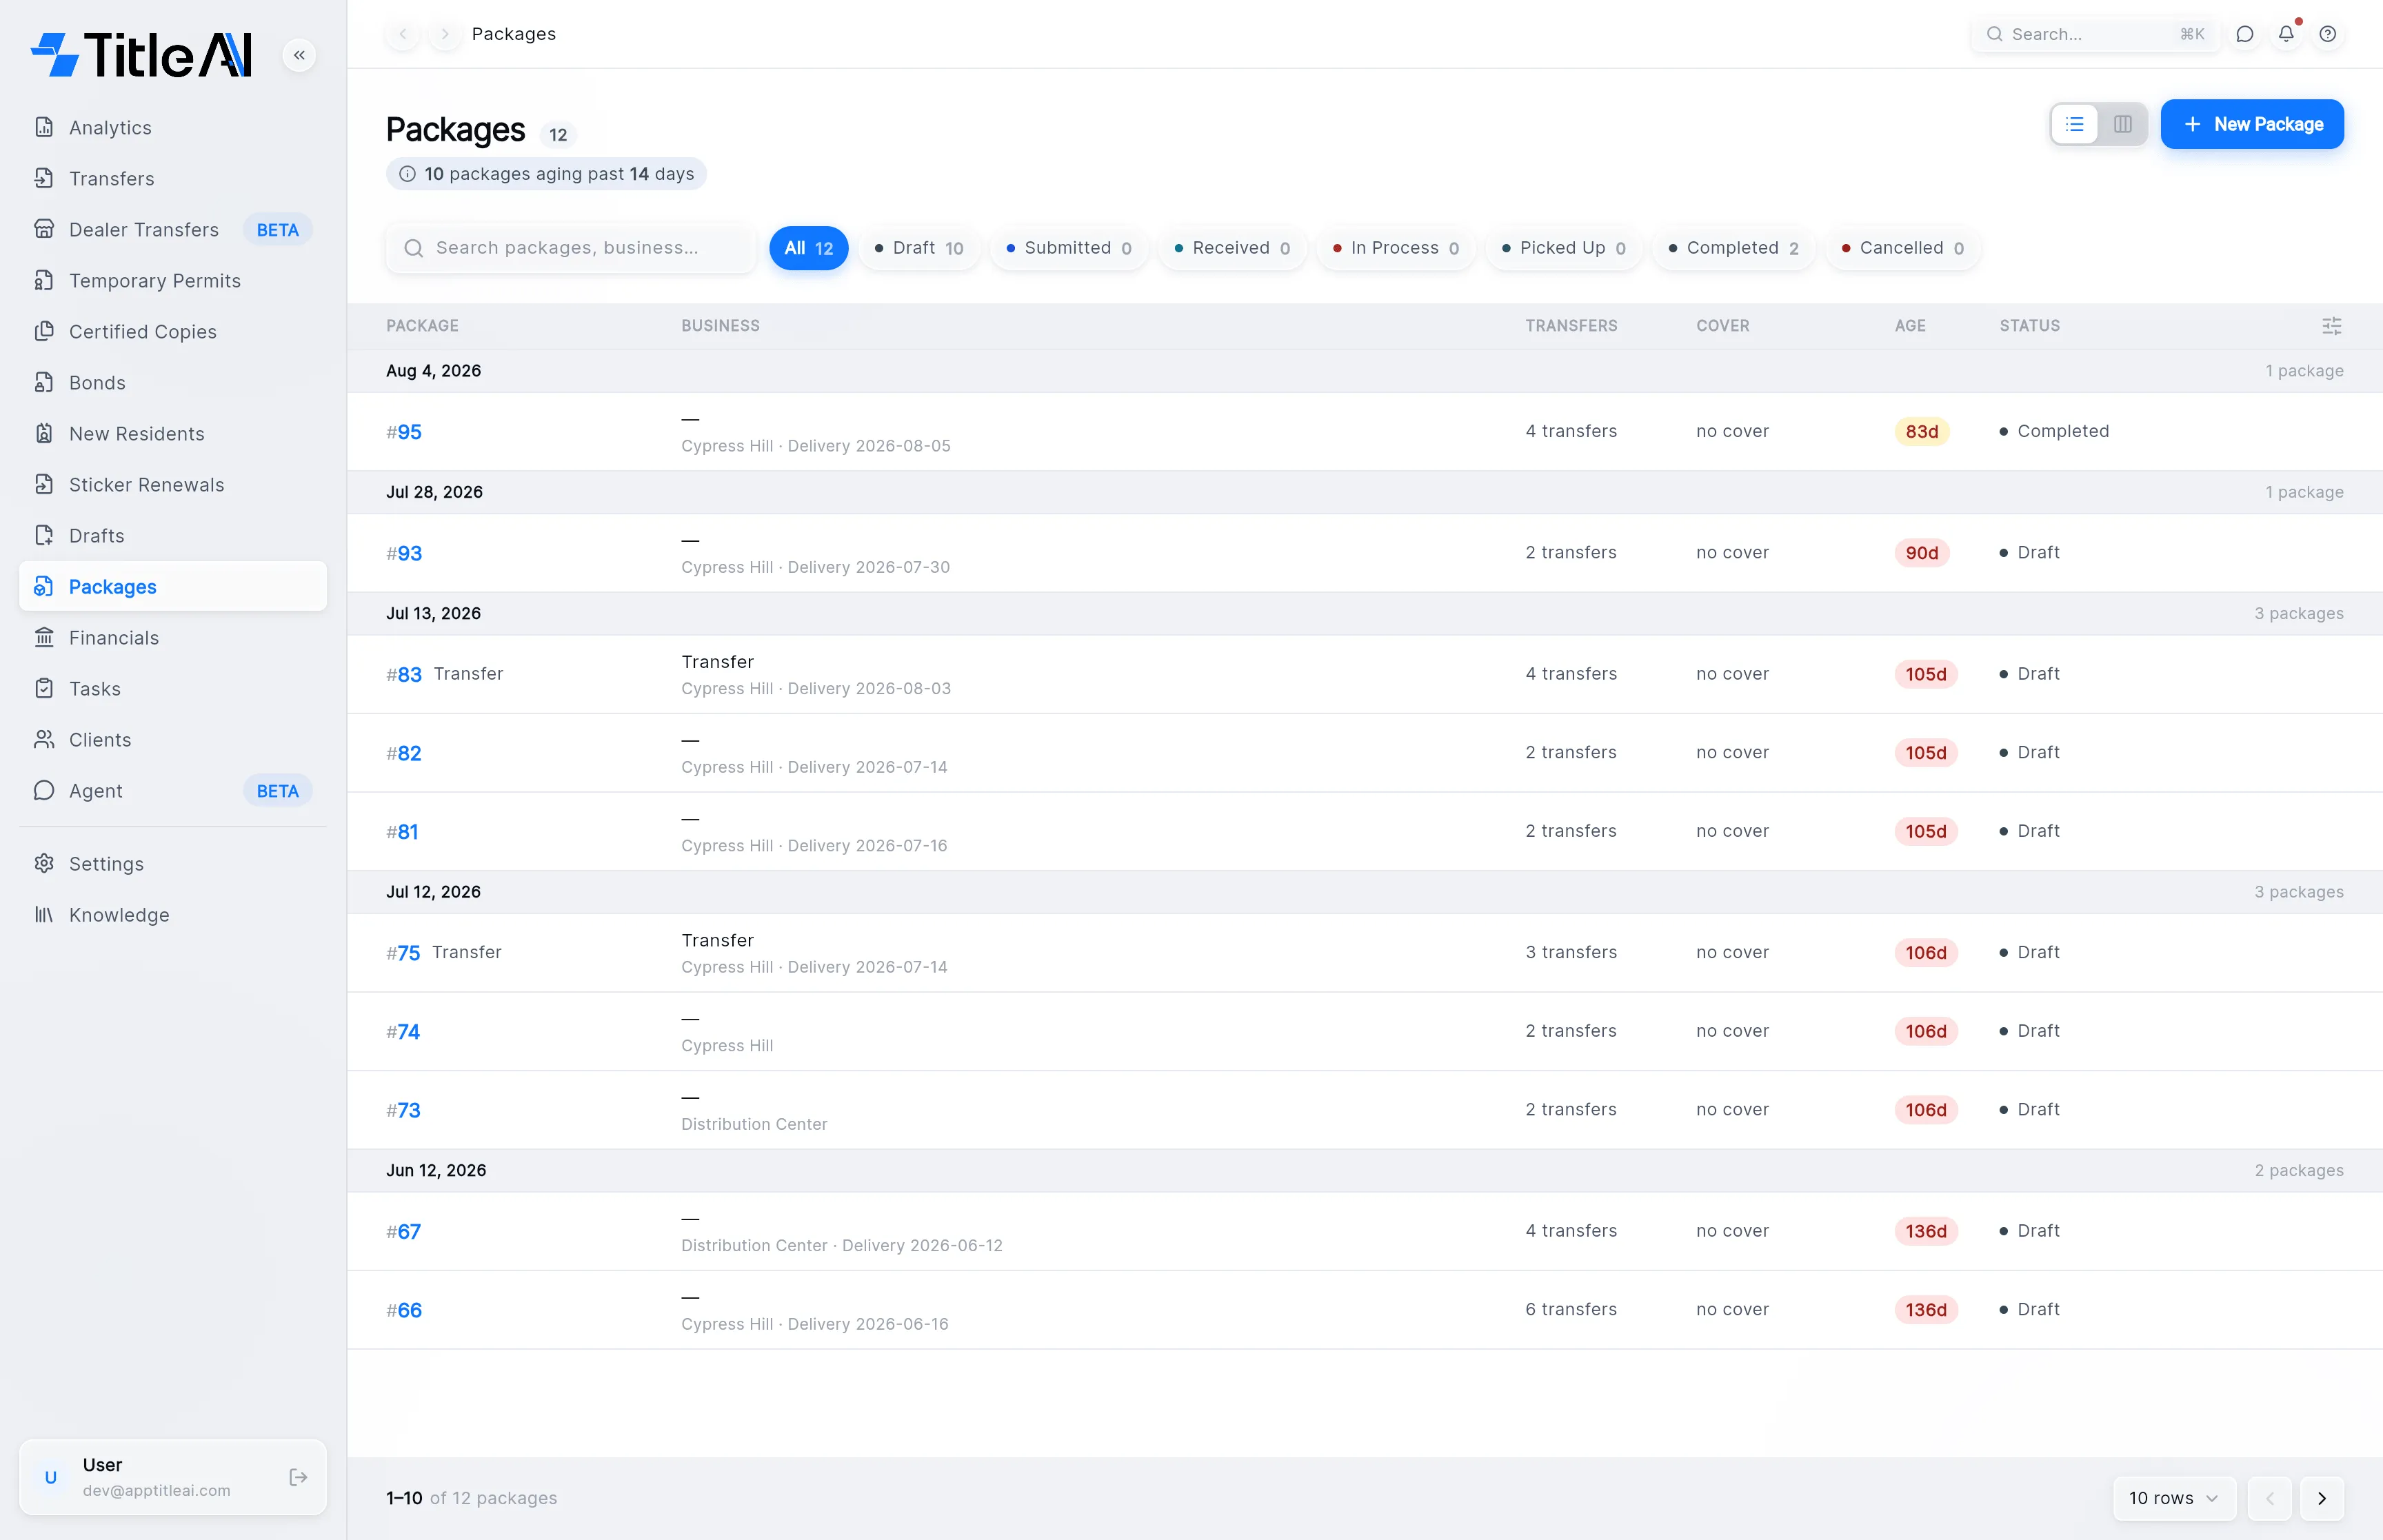Click the Jun 12, 2026 group header

[1364, 1170]
